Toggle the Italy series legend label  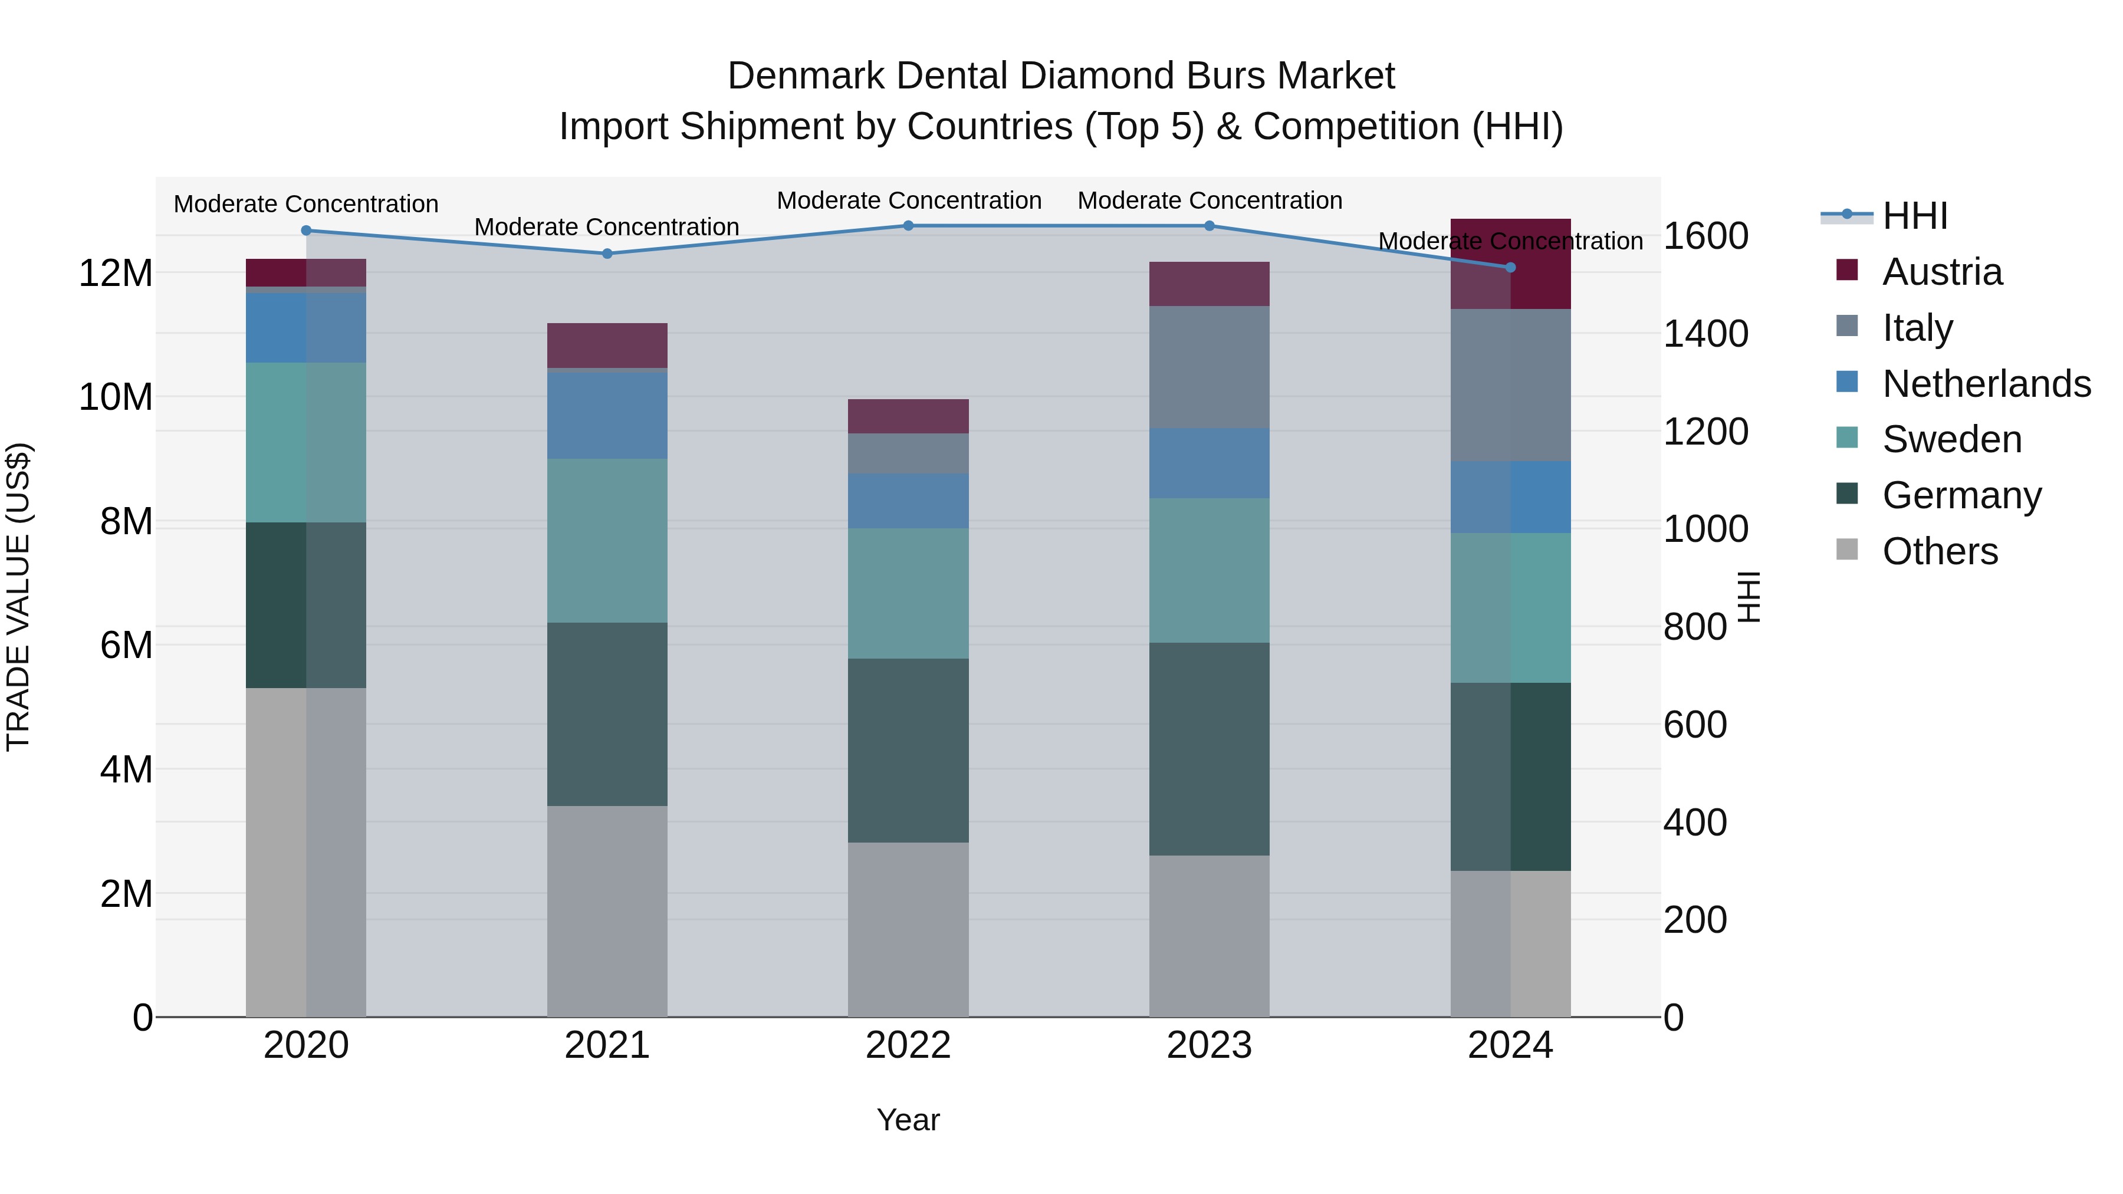(1918, 328)
